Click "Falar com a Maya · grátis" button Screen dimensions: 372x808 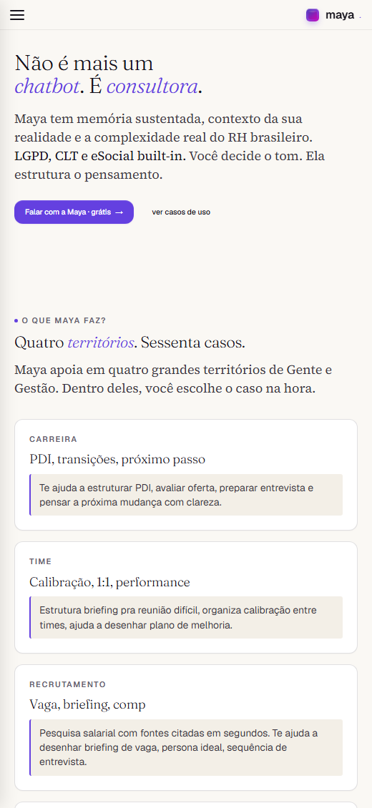pyautogui.click(x=74, y=212)
